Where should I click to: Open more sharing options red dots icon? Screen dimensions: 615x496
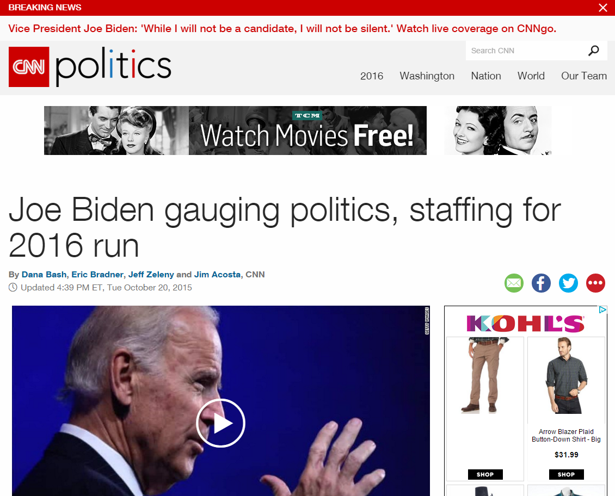tap(595, 283)
